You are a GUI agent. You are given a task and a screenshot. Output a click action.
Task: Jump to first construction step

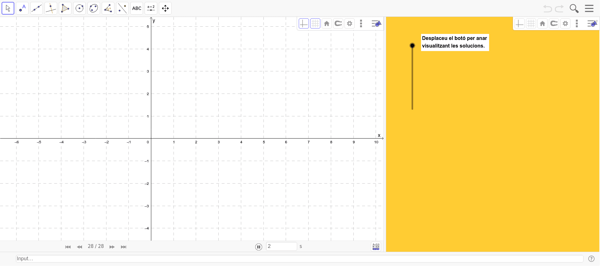68,247
